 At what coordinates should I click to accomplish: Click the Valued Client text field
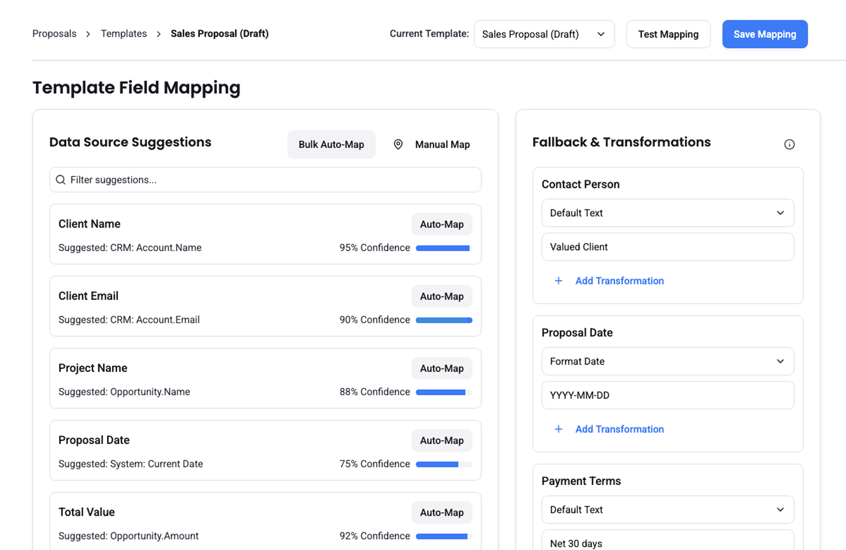point(667,247)
